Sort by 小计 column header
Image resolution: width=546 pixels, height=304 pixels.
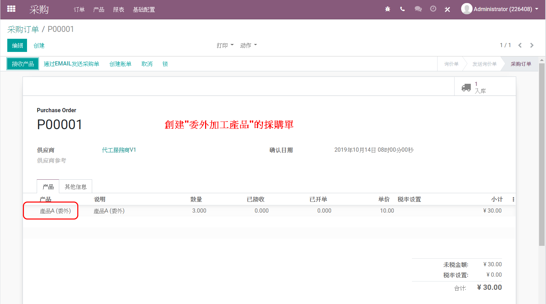[x=497, y=199]
